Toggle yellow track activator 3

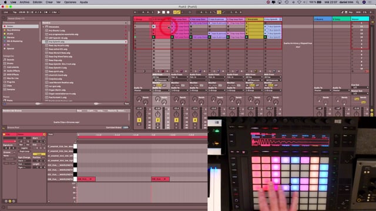(176, 120)
